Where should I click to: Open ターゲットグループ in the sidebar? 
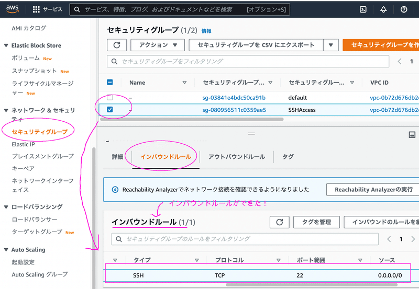[x=37, y=232]
